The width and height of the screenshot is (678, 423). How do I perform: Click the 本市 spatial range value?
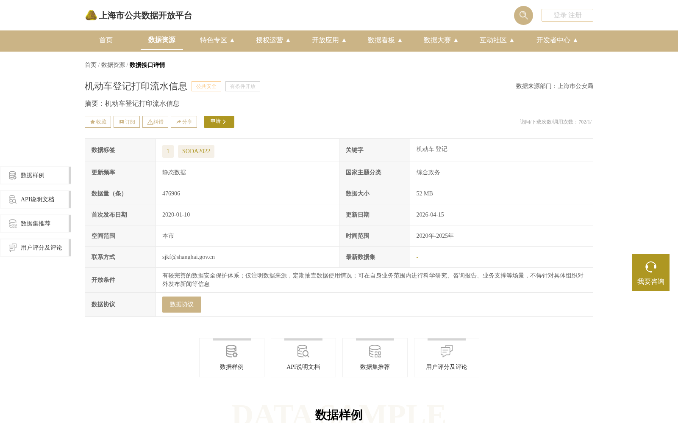click(168, 236)
